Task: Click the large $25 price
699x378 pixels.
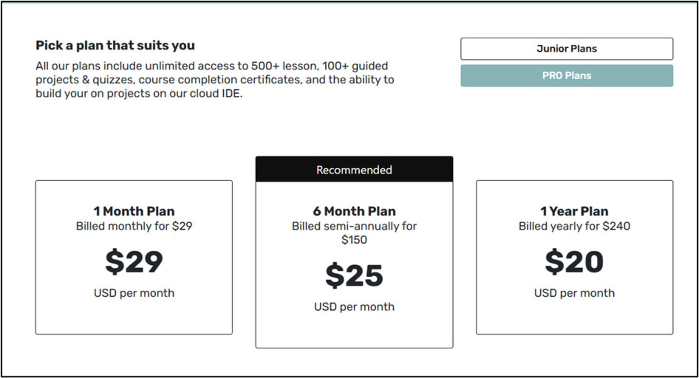Action: point(354,276)
